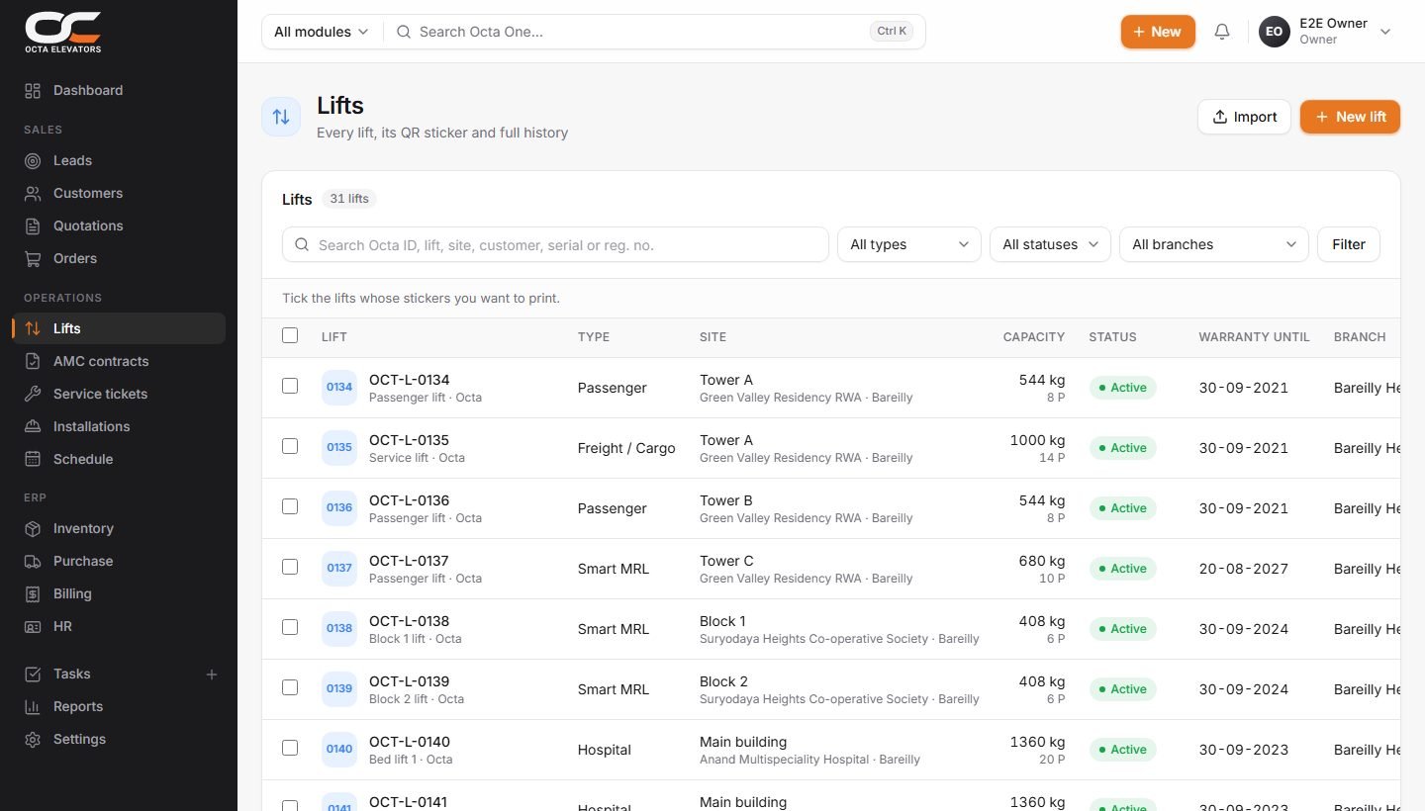The height and width of the screenshot is (811, 1425).
Task: Click the Settings gear icon
Action: click(x=33, y=740)
